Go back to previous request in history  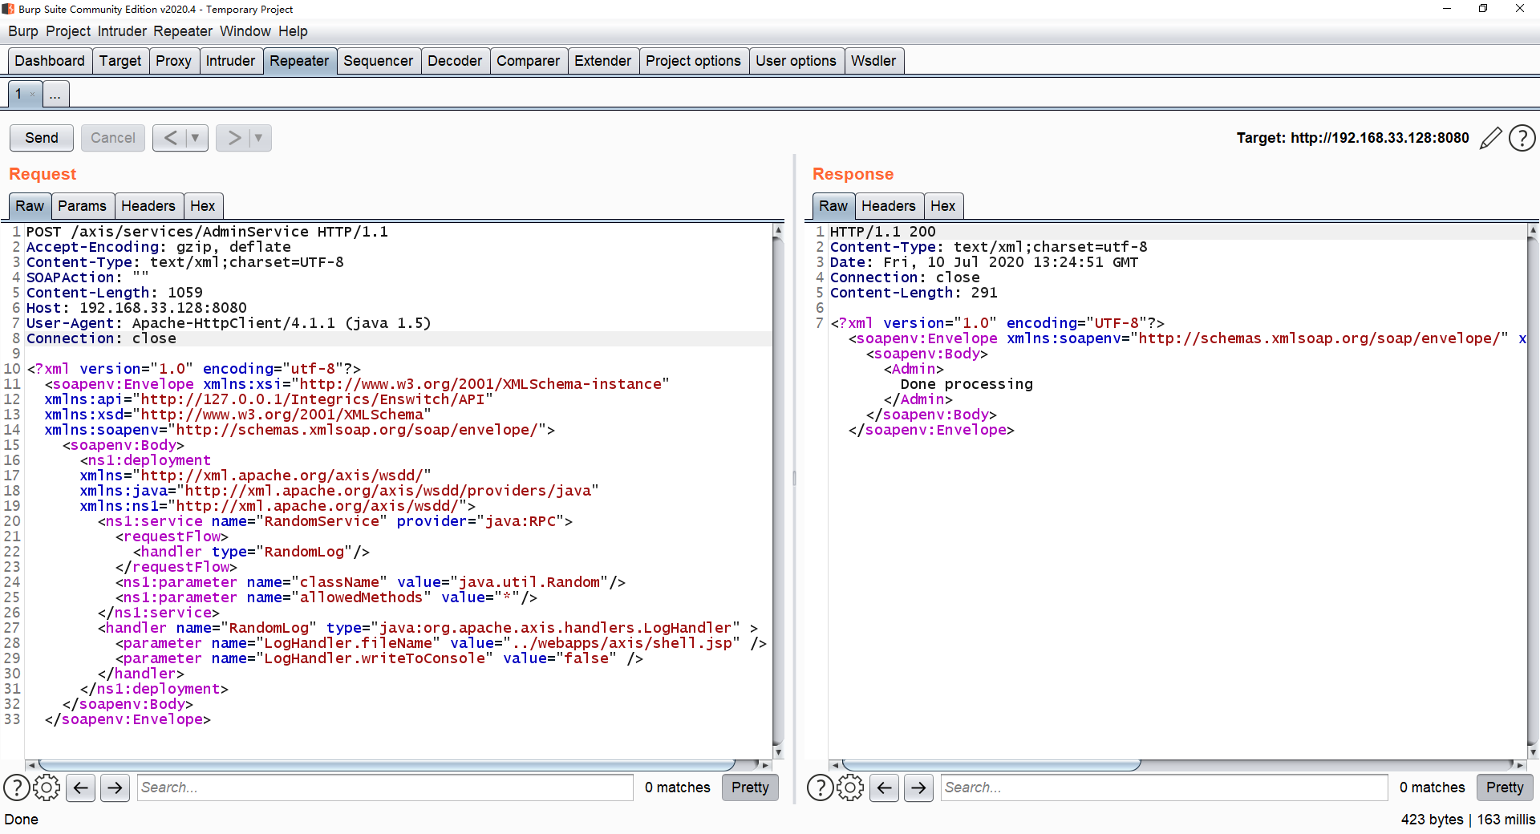[170, 138]
